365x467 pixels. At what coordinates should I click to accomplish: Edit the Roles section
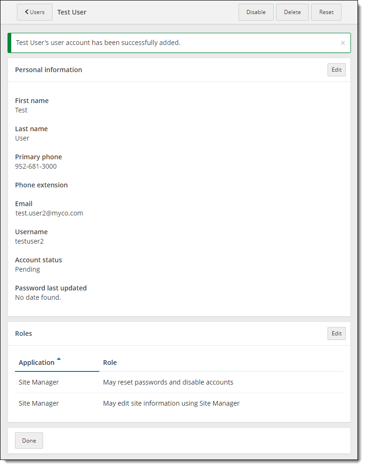(x=336, y=334)
